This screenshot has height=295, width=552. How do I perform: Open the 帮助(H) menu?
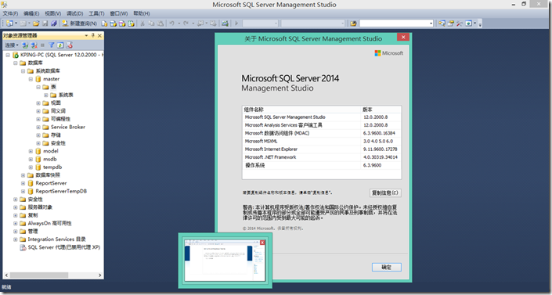point(141,13)
